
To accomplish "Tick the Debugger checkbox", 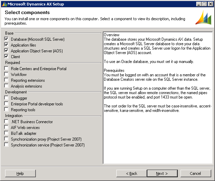I will [x=6, y=98].
